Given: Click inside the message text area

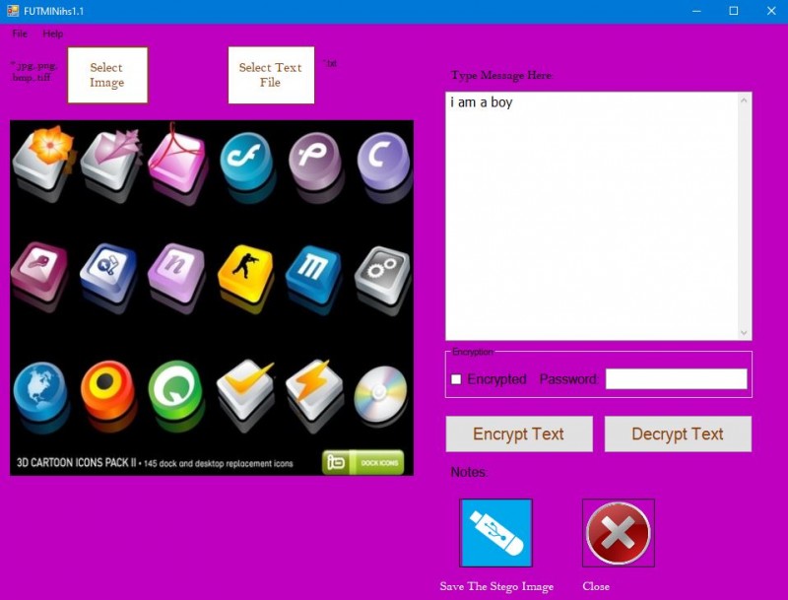Looking at the screenshot, I should click(x=592, y=216).
